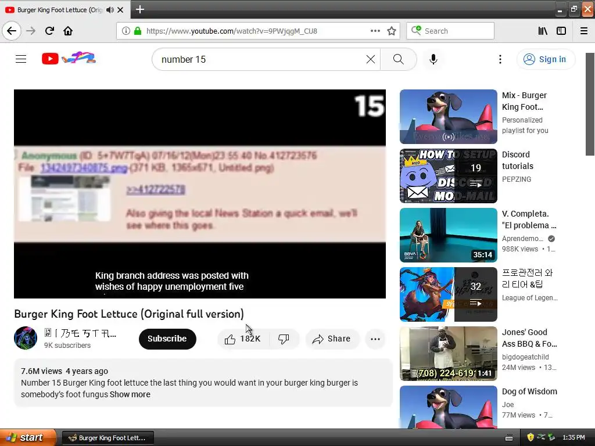
Task: Clear the YouTube search query with X
Action: click(371, 59)
